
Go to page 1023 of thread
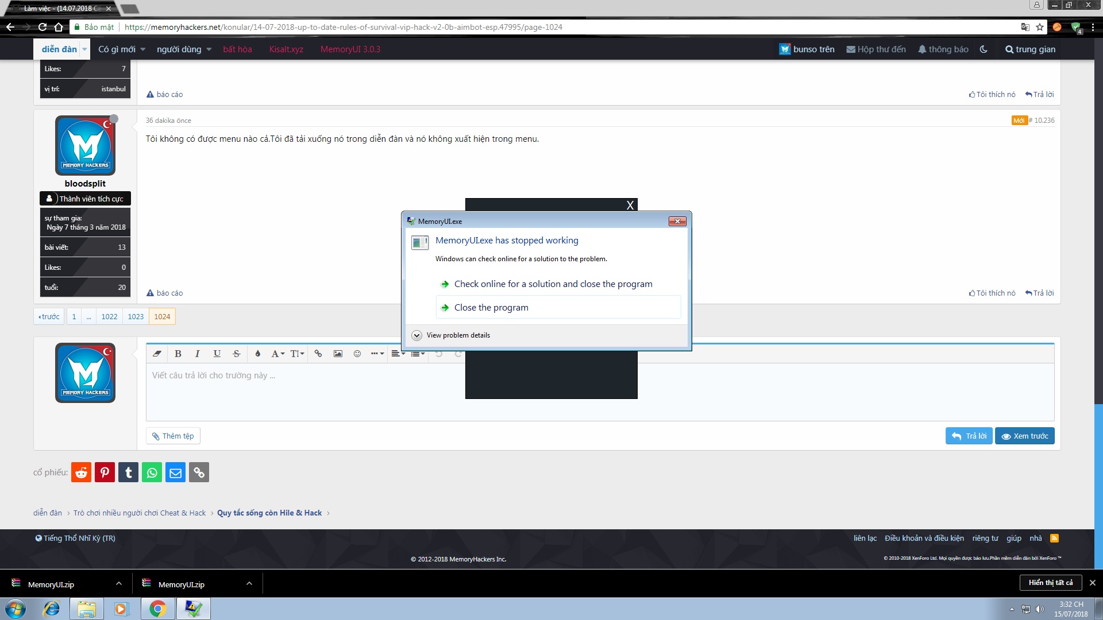tap(136, 316)
